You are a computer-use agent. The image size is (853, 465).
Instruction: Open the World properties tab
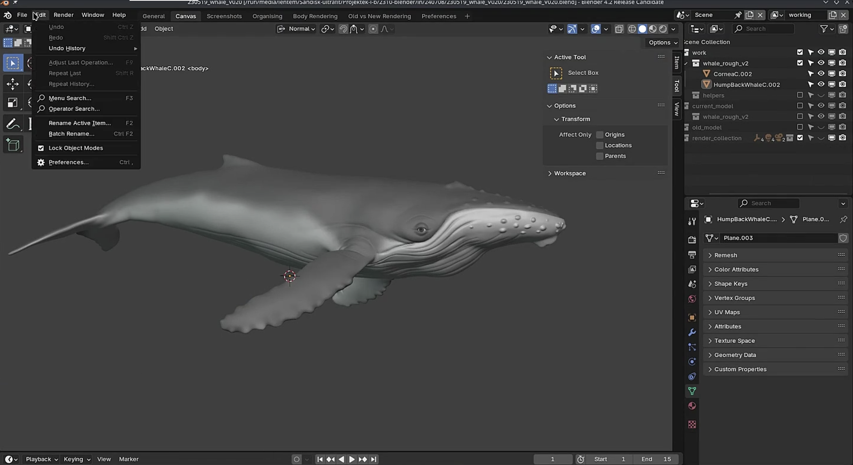pyautogui.click(x=692, y=299)
